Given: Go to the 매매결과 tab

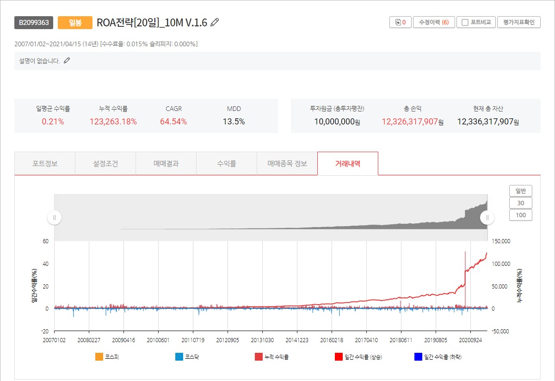Looking at the screenshot, I should [166, 164].
